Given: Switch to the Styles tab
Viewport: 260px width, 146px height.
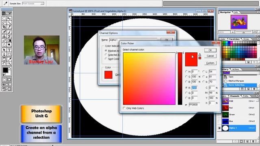Looking at the screenshot, I should 246,39.
